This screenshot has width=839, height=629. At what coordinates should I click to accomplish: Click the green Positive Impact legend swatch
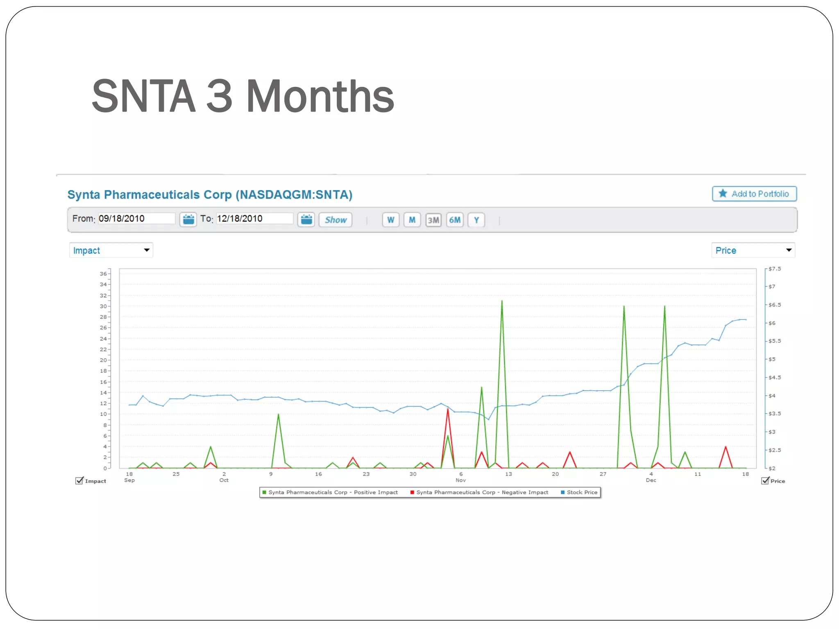pyautogui.click(x=264, y=492)
